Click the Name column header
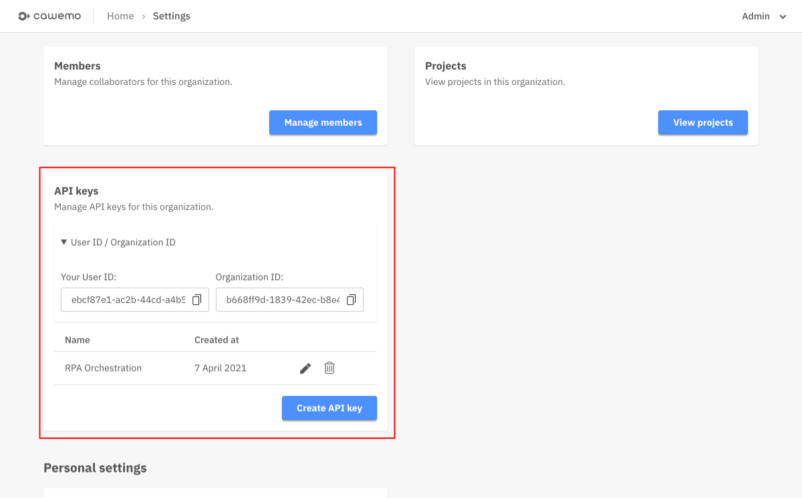 coord(78,340)
